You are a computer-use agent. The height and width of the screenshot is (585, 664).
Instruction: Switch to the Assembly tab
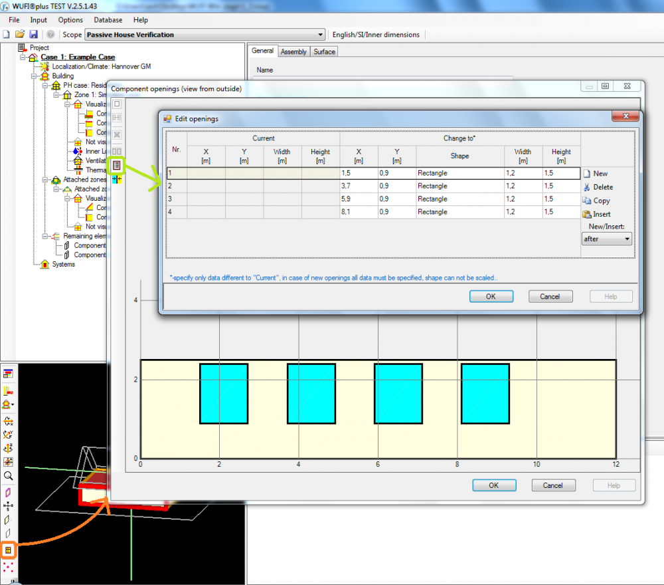293,52
